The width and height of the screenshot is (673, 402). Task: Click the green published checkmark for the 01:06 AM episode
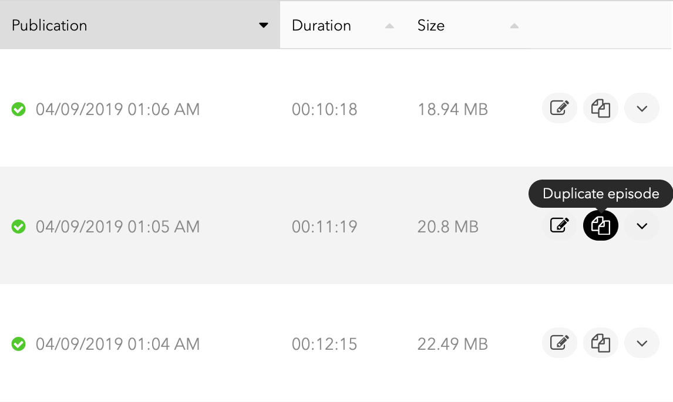click(18, 109)
